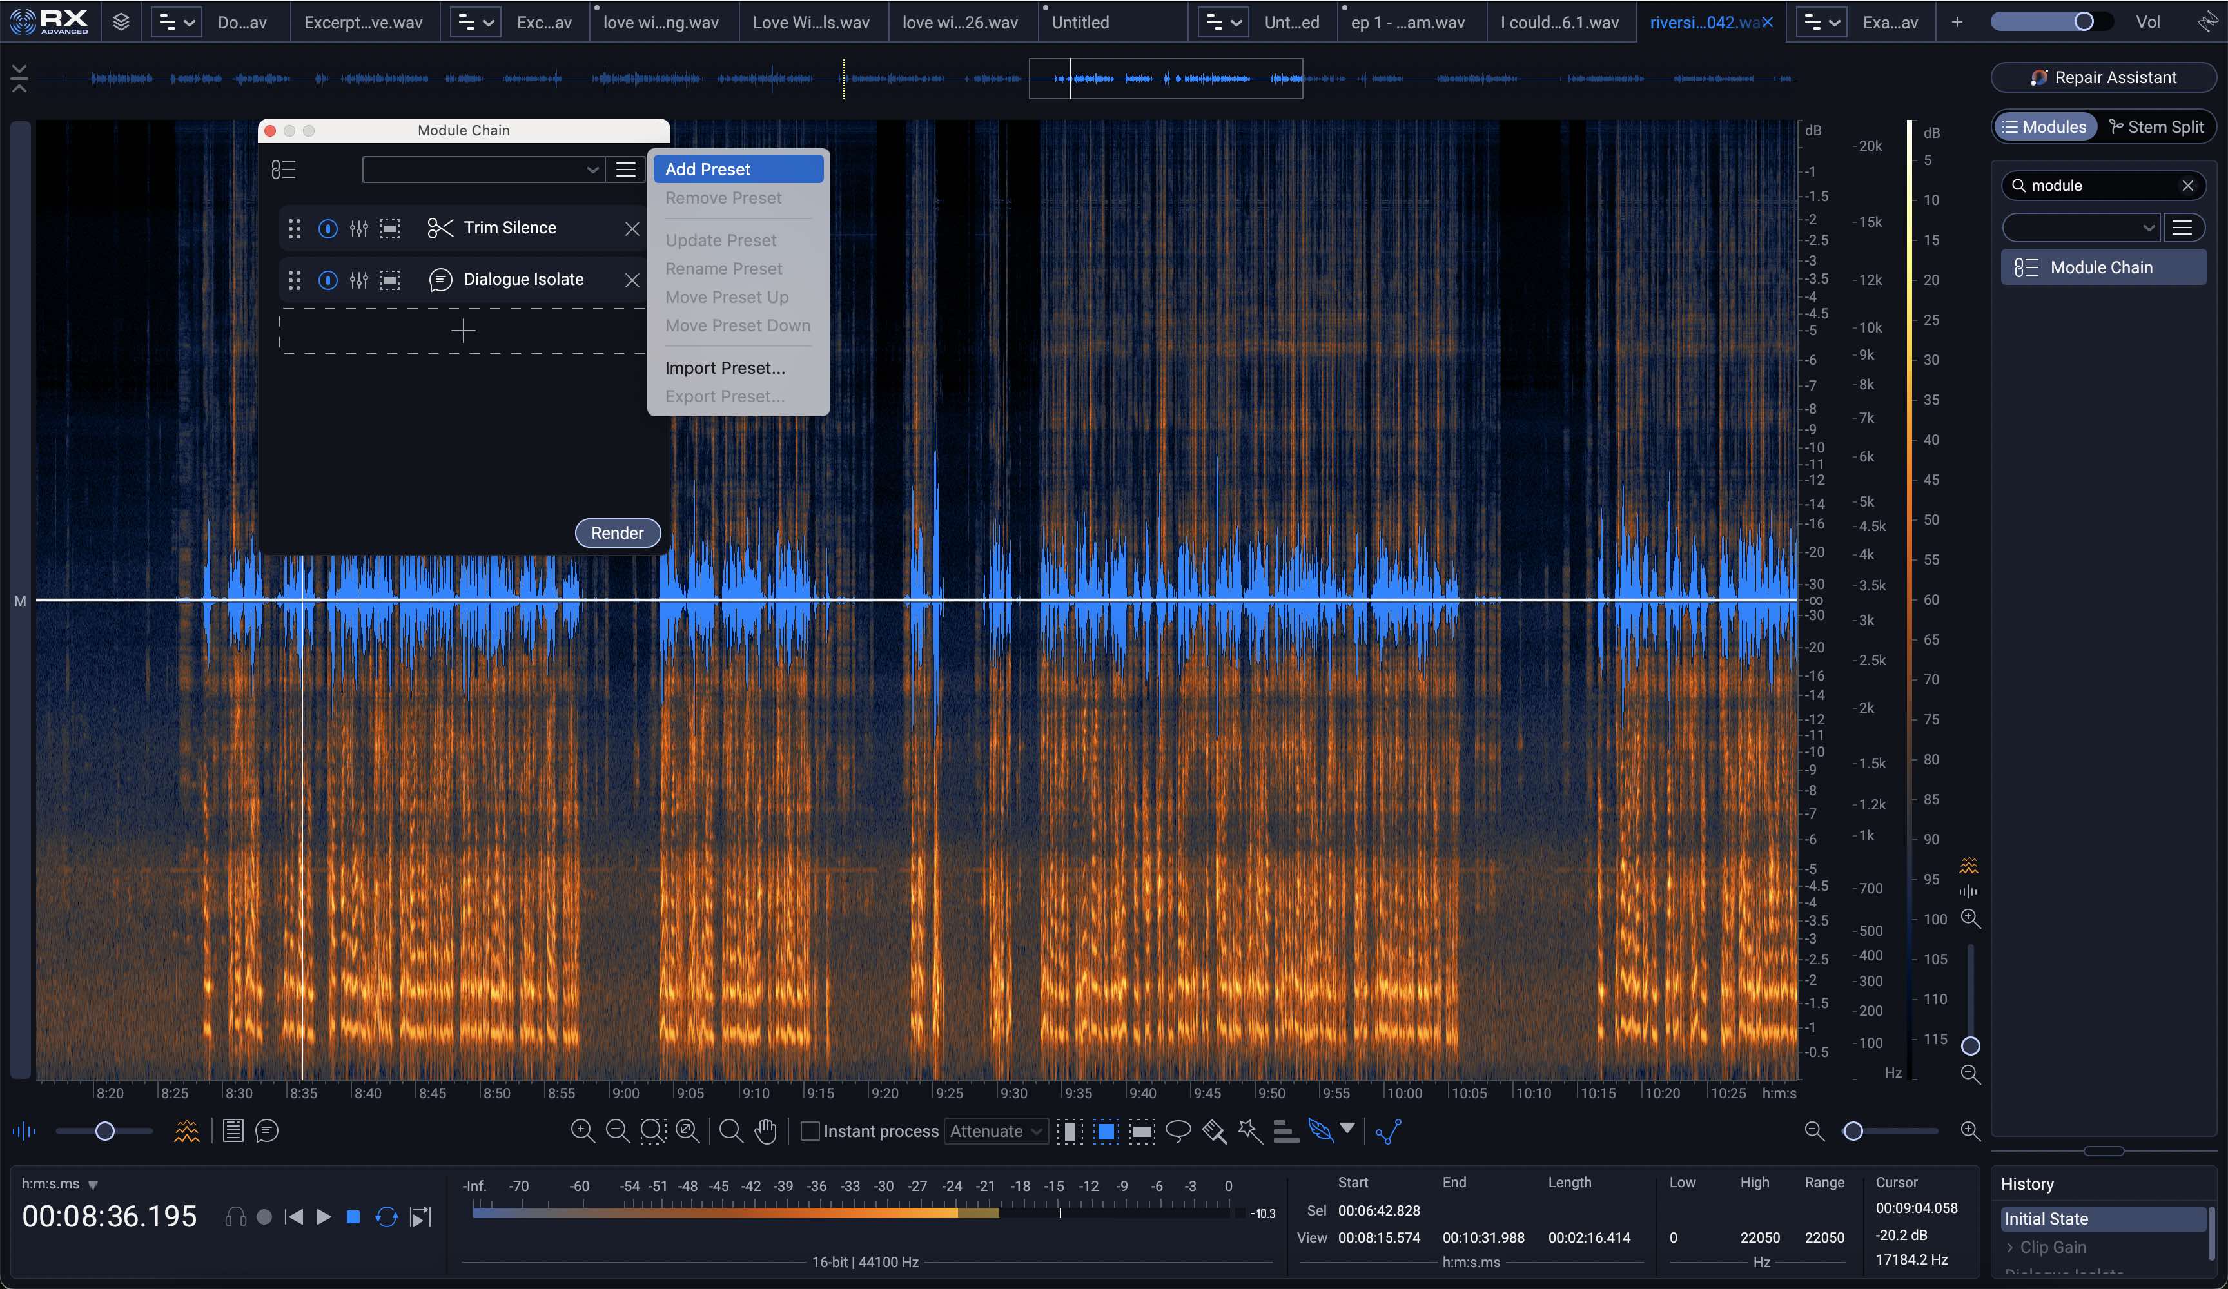
Task: Choose Import Preset... from the menu
Action: click(724, 368)
